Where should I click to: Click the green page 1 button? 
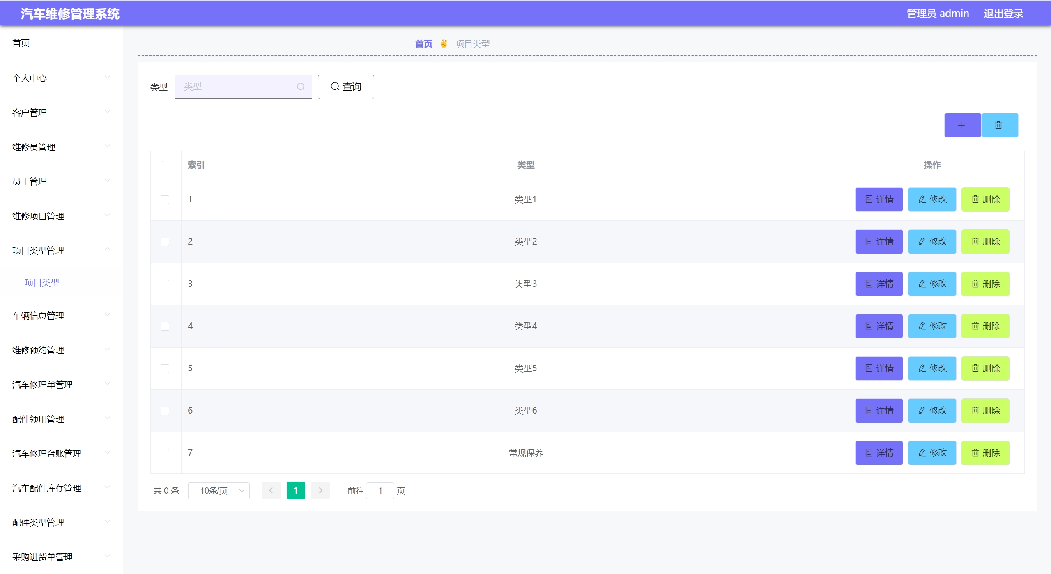295,490
